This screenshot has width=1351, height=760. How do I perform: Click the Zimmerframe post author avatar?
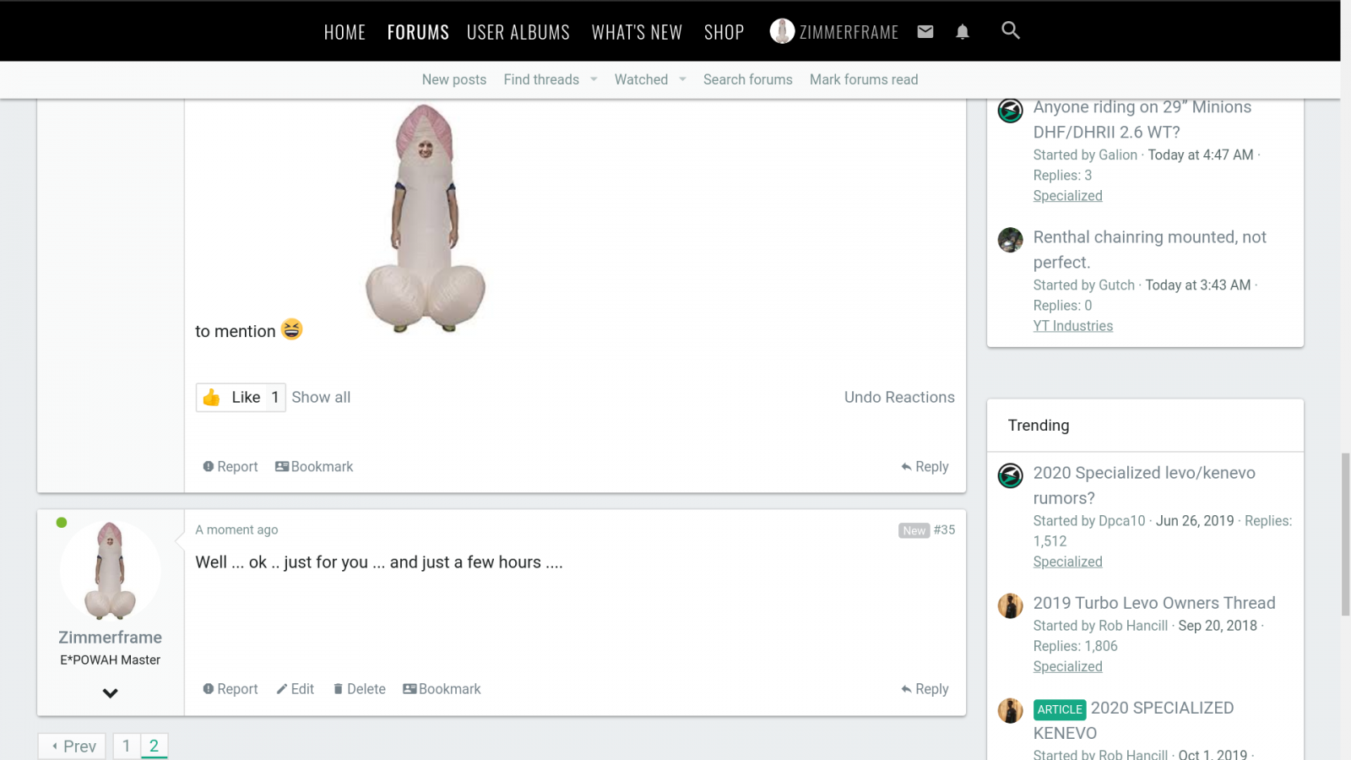tap(111, 570)
